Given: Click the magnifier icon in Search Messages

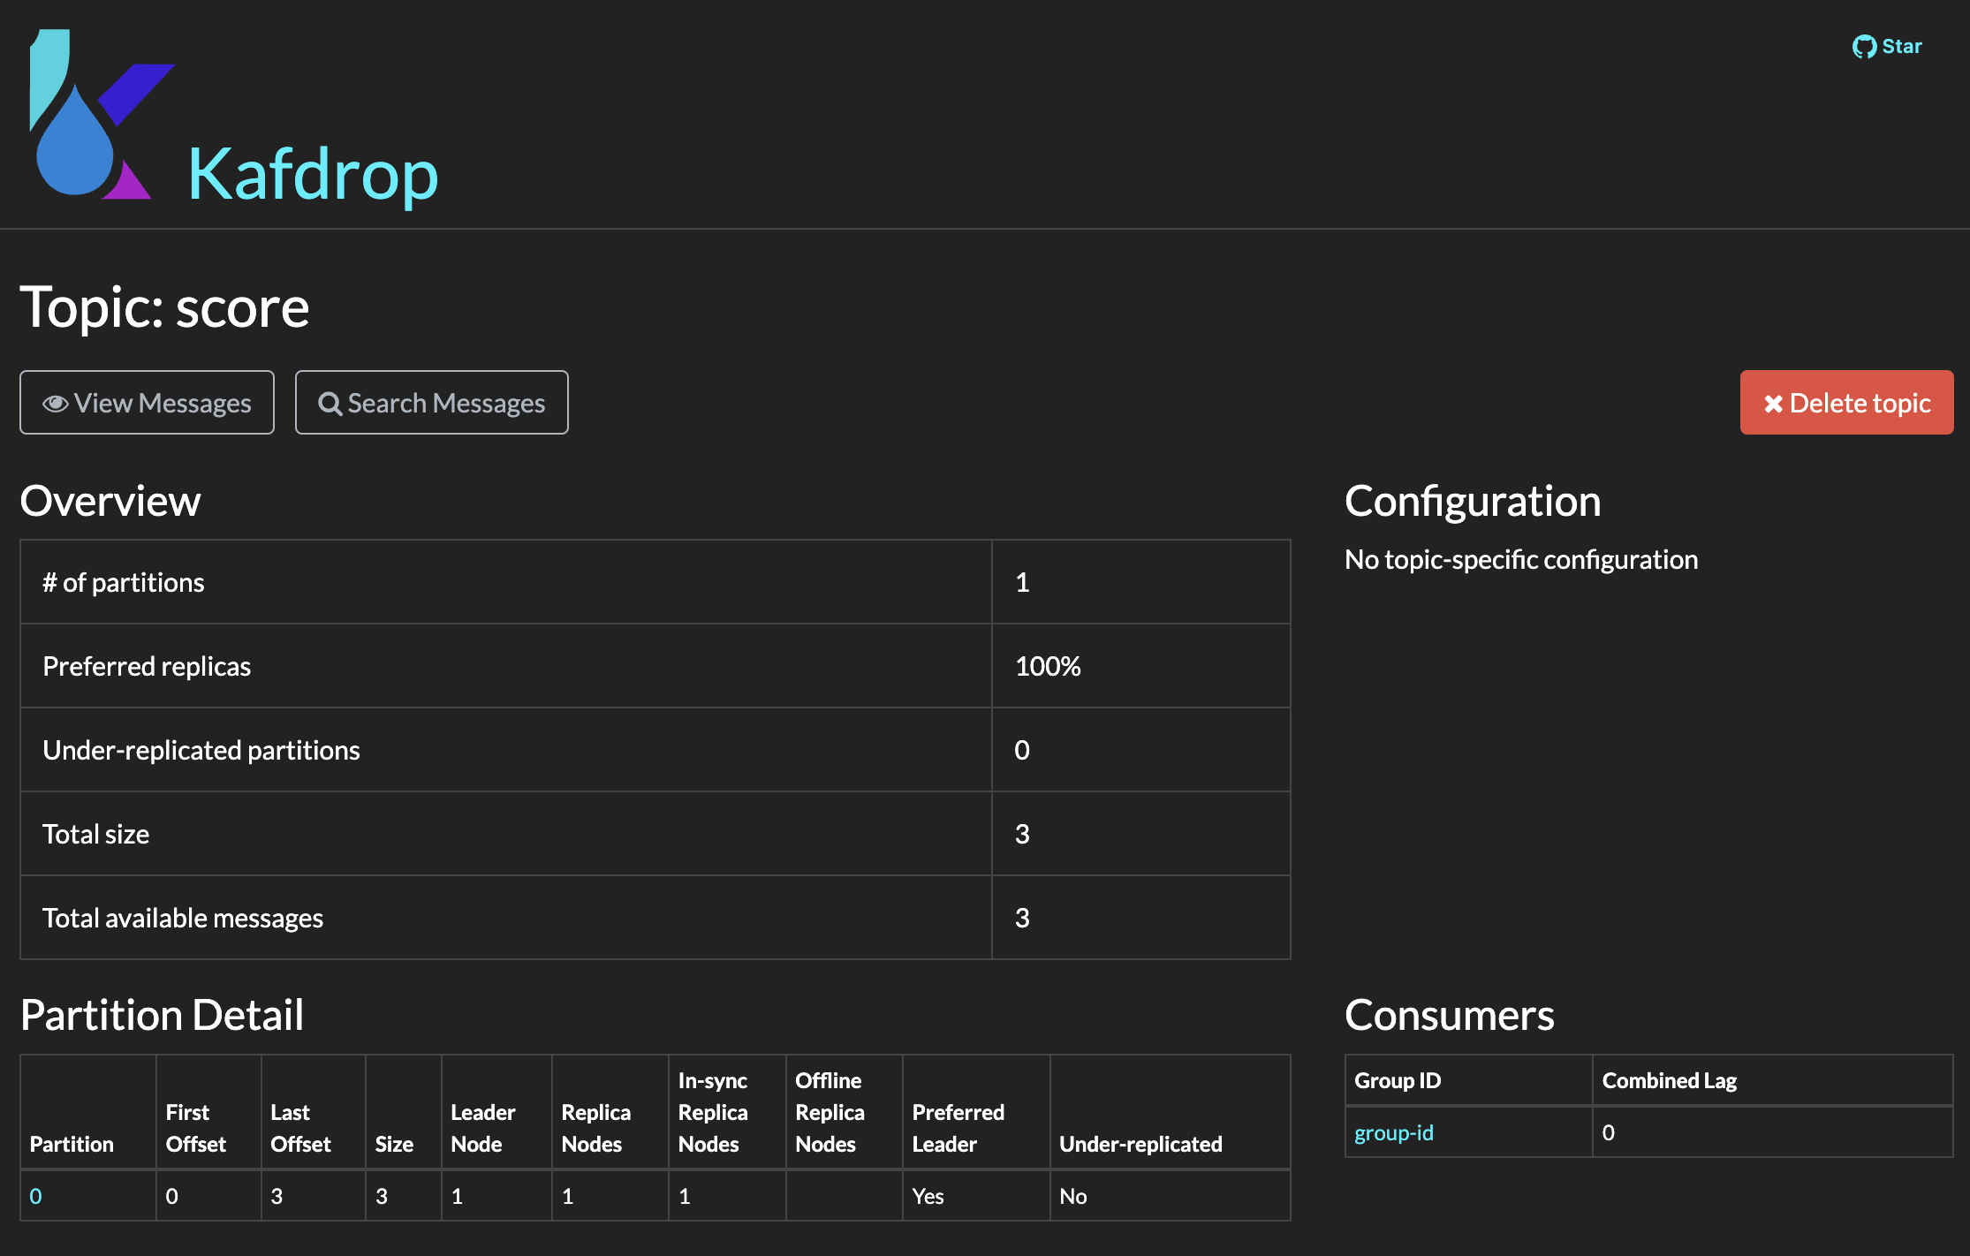Looking at the screenshot, I should pos(330,404).
